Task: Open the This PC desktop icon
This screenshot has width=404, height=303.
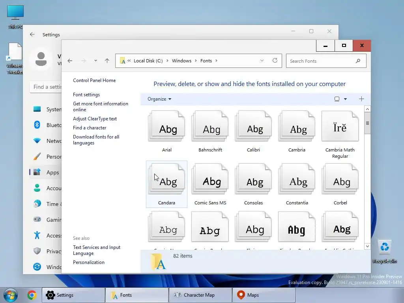Action: 15,17
